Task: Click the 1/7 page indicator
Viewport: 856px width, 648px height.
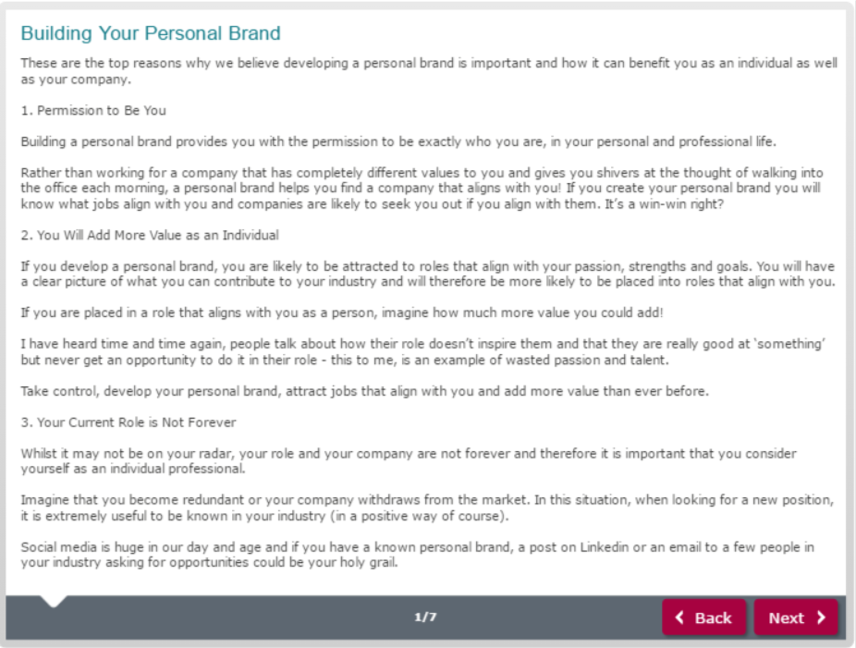Action: coord(425,617)
